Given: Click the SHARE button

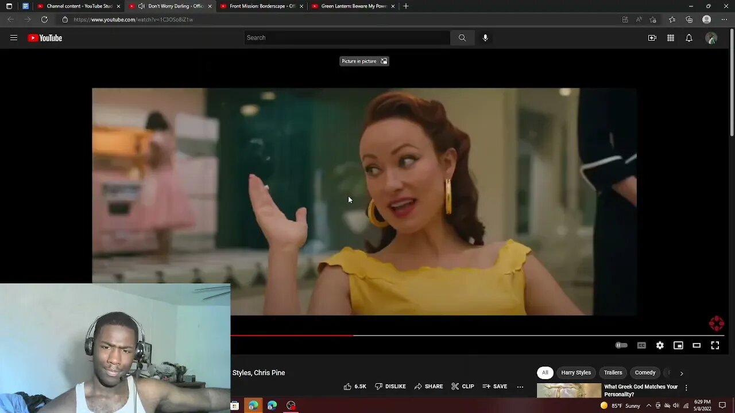Looking at the screenshot, I should pyautogui.click(x=429, y=387).
